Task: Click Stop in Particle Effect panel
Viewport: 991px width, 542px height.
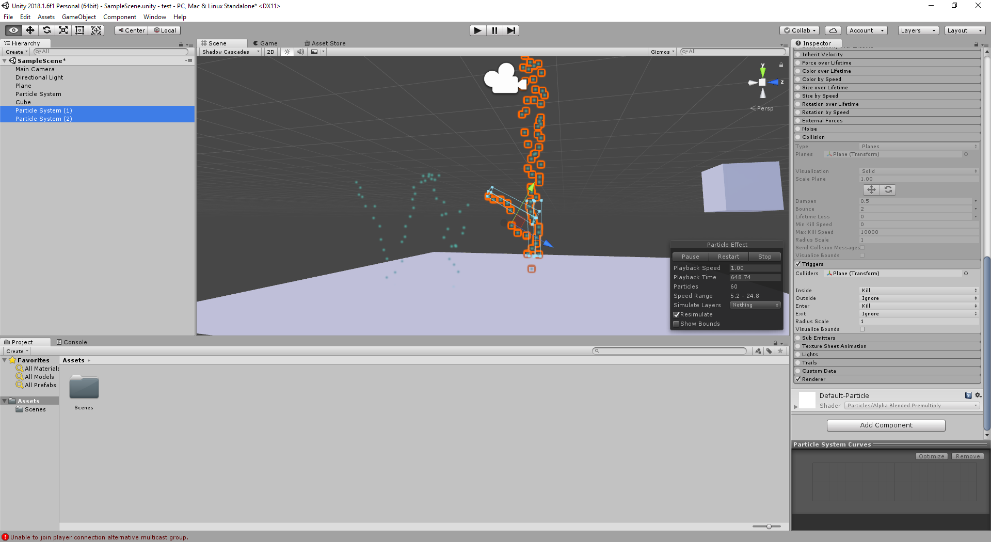Action: click(764, 257)
